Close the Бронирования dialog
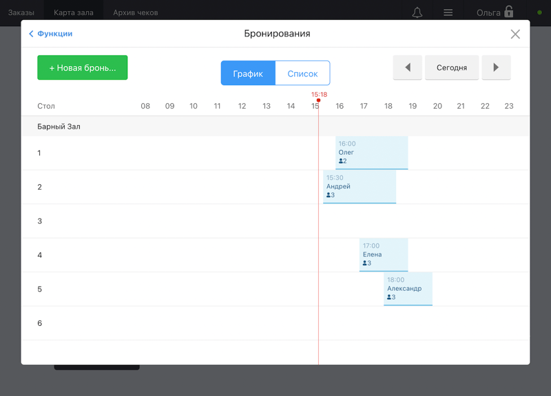Viewport: 551px width, 396px height. pyautogui.click(x=515, y=34)
